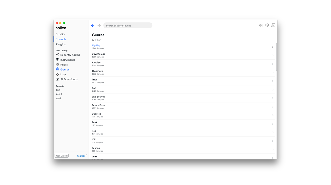Expand the Live Sounds row chevron
331x185 pixels.
[273, 98]
